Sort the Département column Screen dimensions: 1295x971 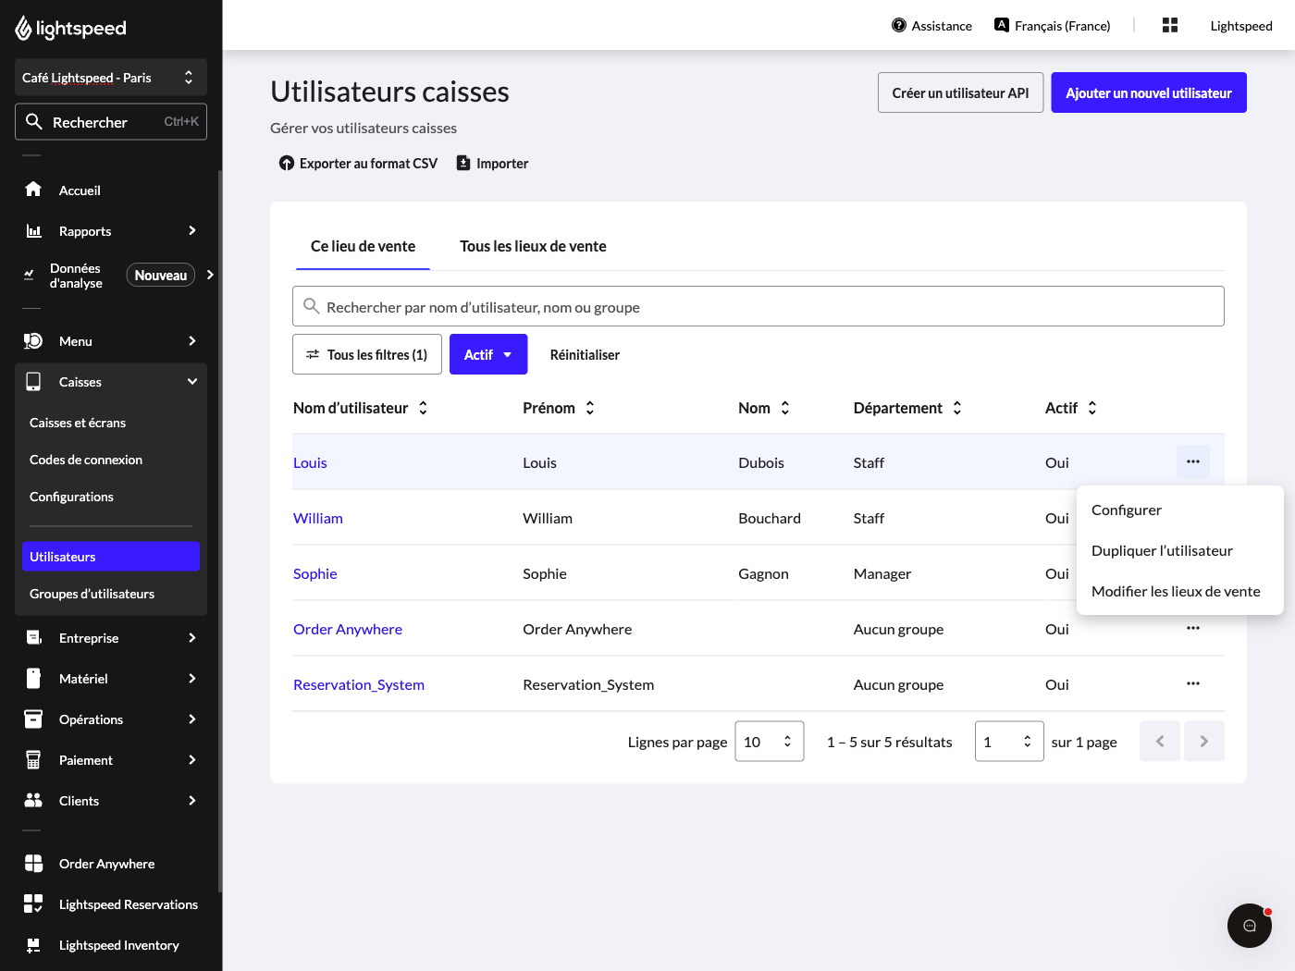[x=908, y=408]
